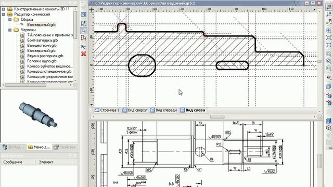The height and width of the screenshot is (187, 333).
Task: Open Головка щупа.grb file
Action: point(42,61)
